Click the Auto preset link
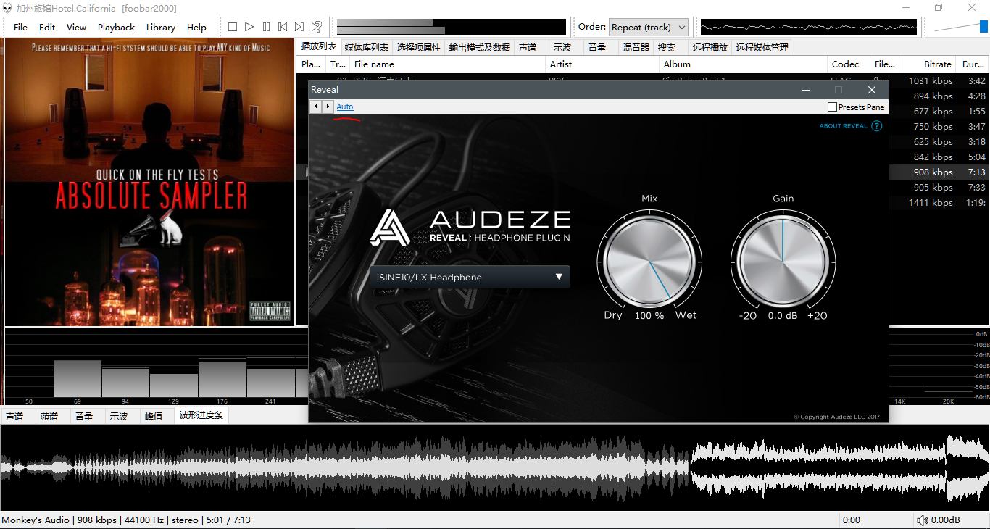990x529 pixels. (345, 107)
